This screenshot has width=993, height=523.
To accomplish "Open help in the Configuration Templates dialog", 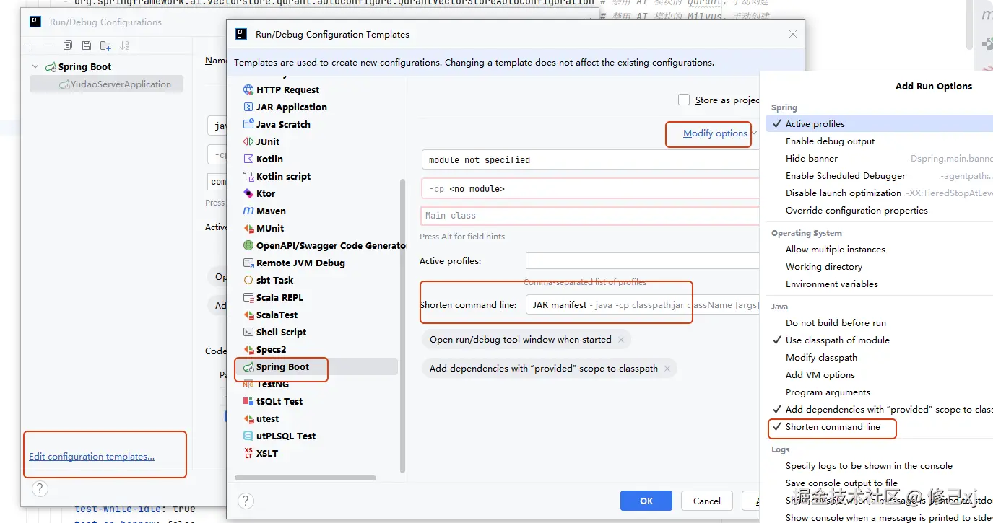I will click(x=245, y=500).
